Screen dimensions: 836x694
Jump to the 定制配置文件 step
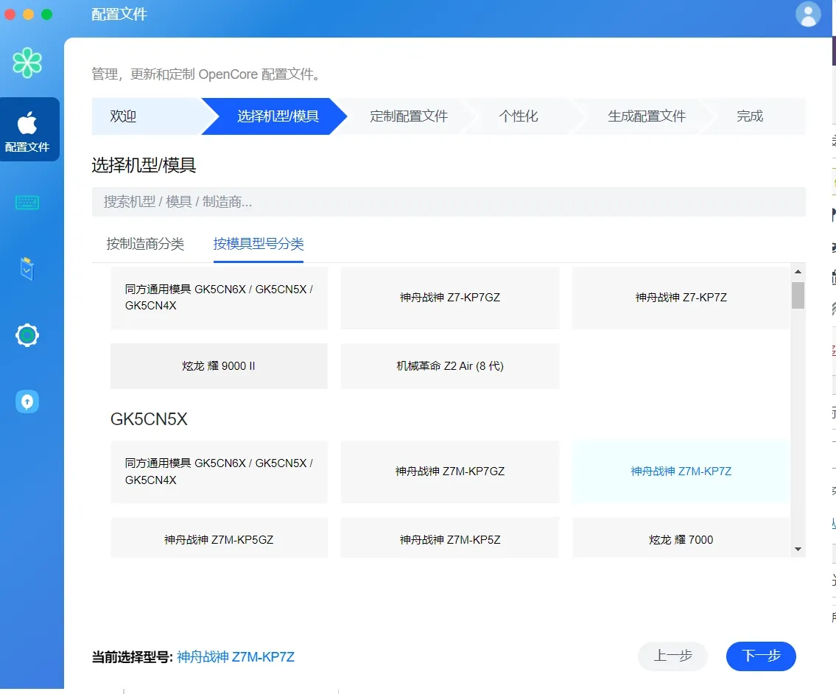pyautogui.click(x=409, y=116)
